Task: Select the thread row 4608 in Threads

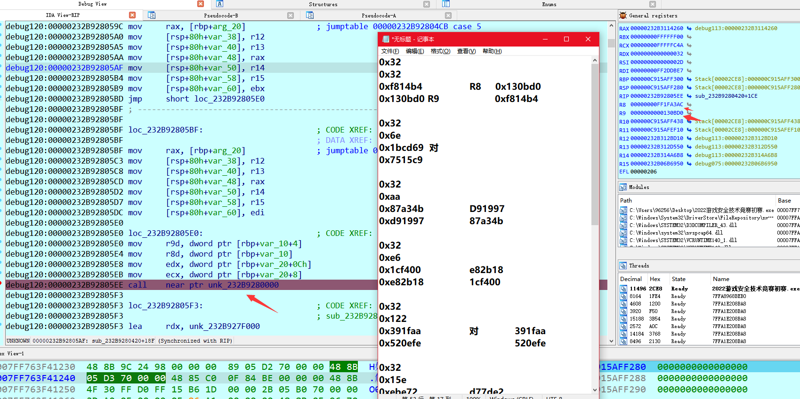Action: coord(709,304)
